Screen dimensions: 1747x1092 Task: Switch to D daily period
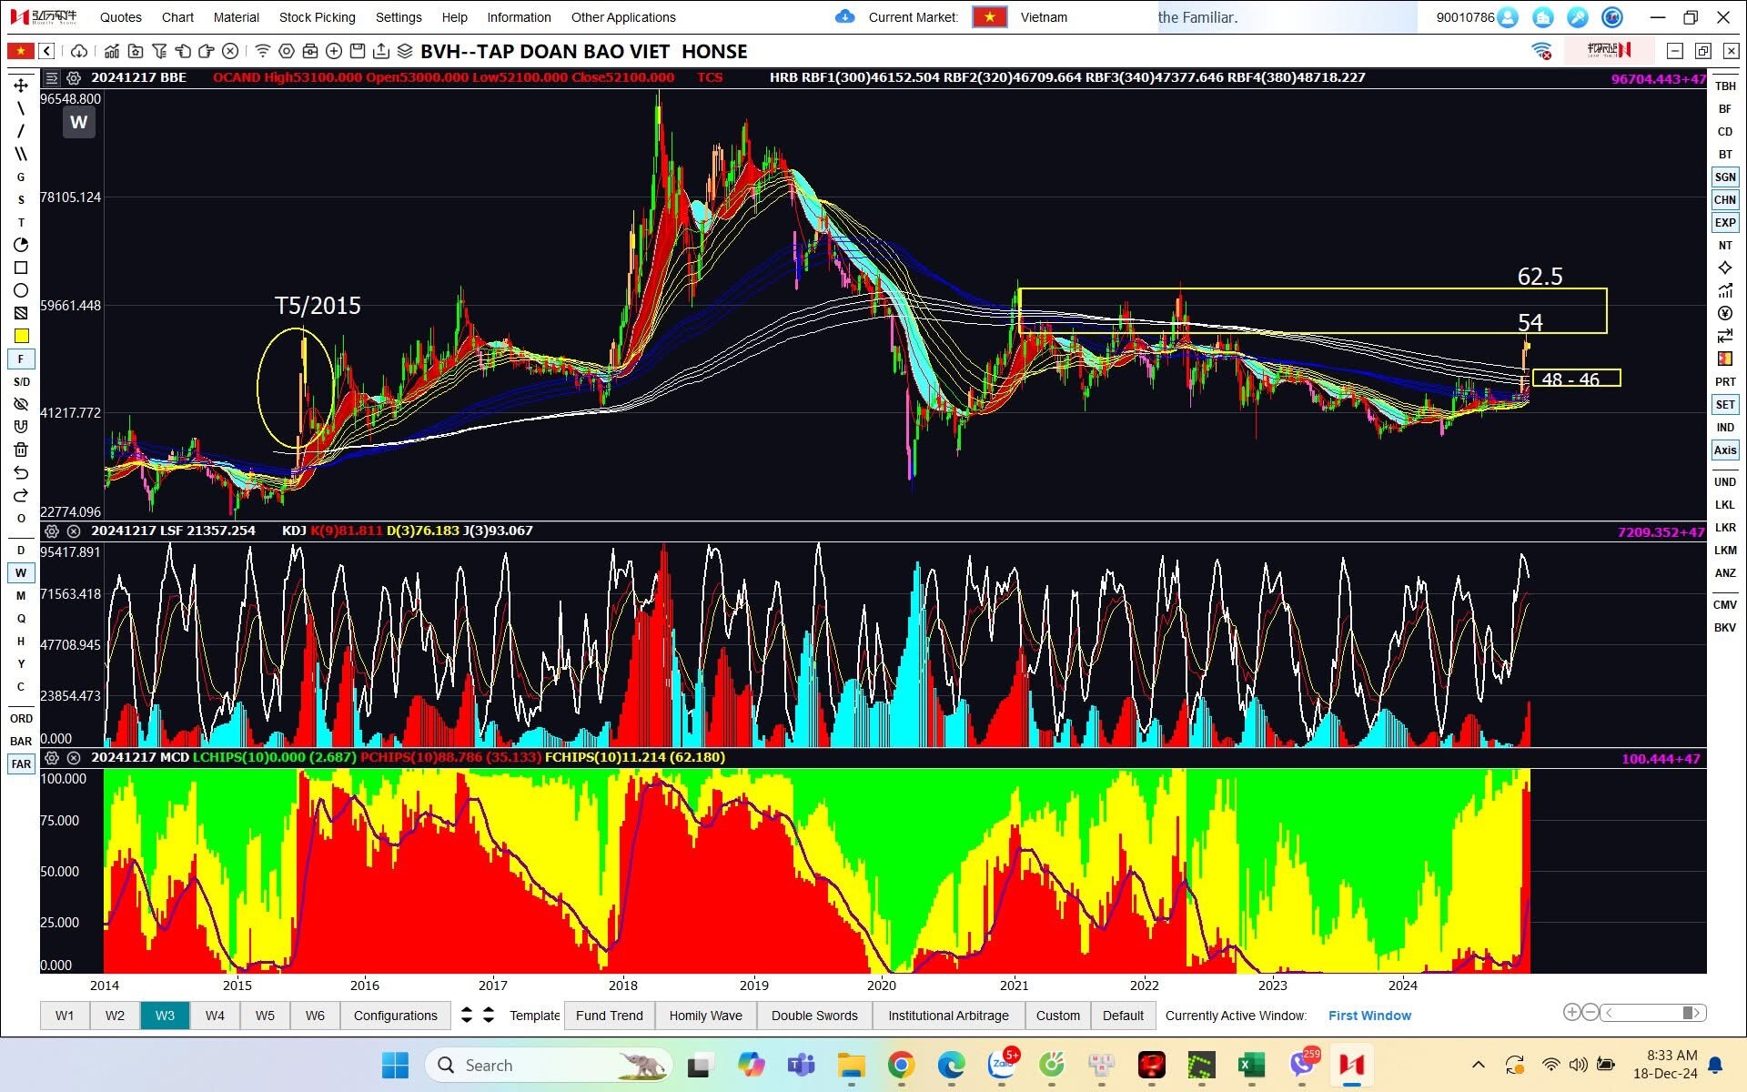coord(21,550)
